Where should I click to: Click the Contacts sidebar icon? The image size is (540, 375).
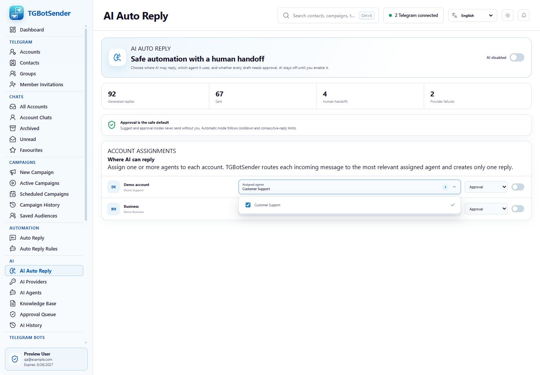point(13,63)
